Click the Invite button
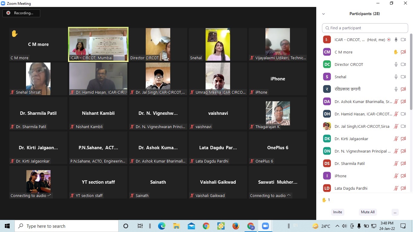 (x=337, y=212)
